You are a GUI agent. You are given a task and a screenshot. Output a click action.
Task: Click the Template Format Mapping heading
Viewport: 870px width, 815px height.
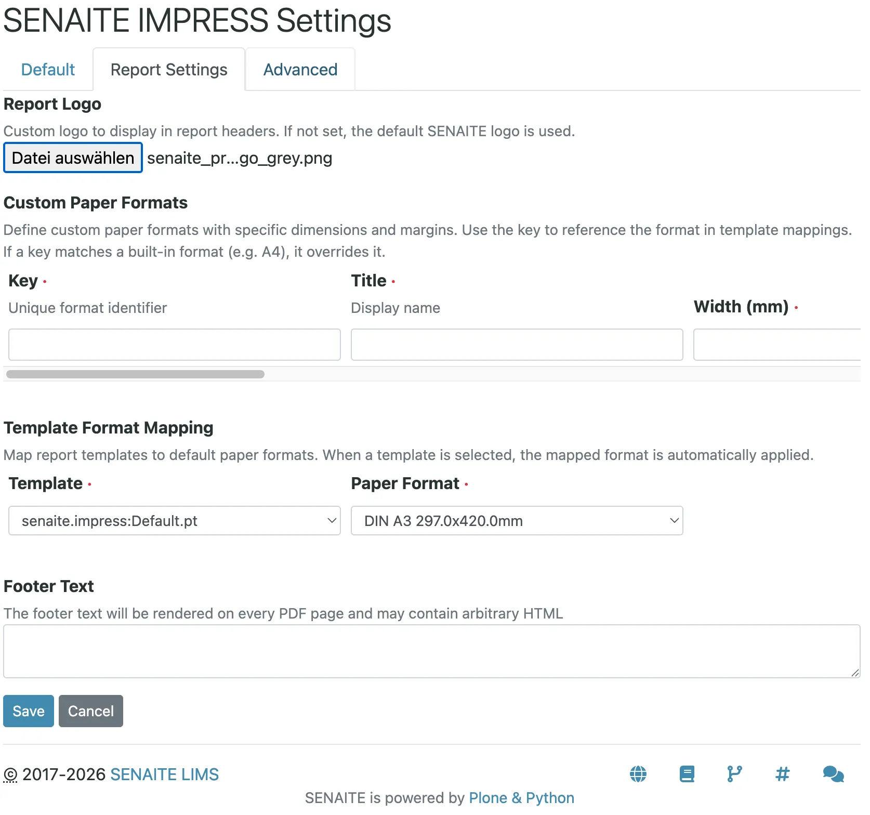click(109, 428)
